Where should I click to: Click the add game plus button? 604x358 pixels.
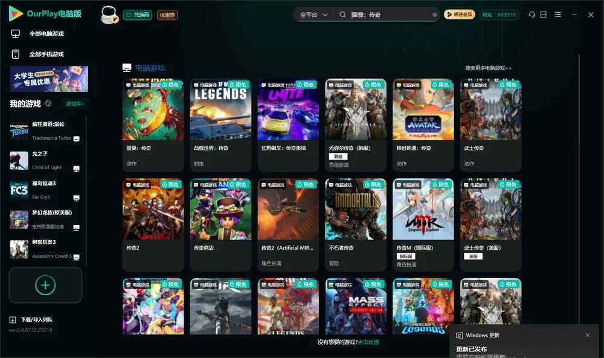45,285
